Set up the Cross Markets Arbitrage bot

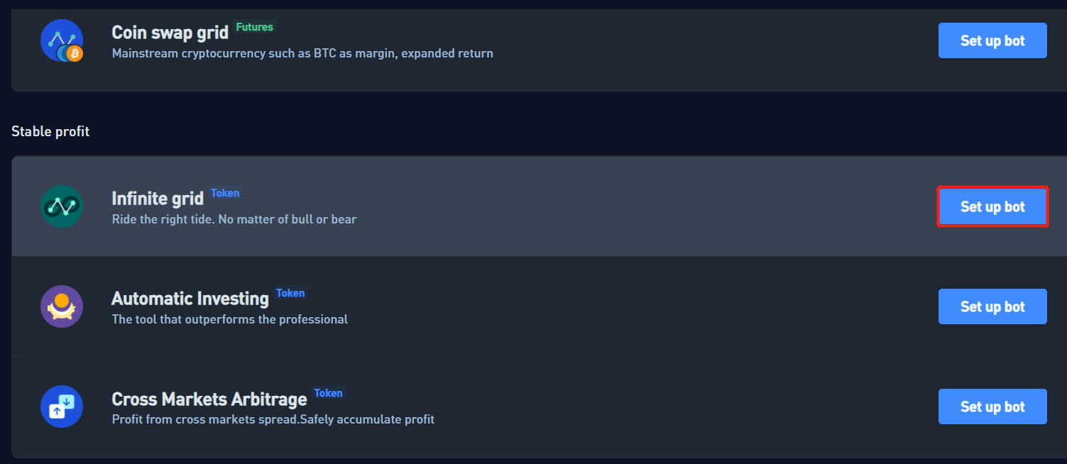pos(992,407)
